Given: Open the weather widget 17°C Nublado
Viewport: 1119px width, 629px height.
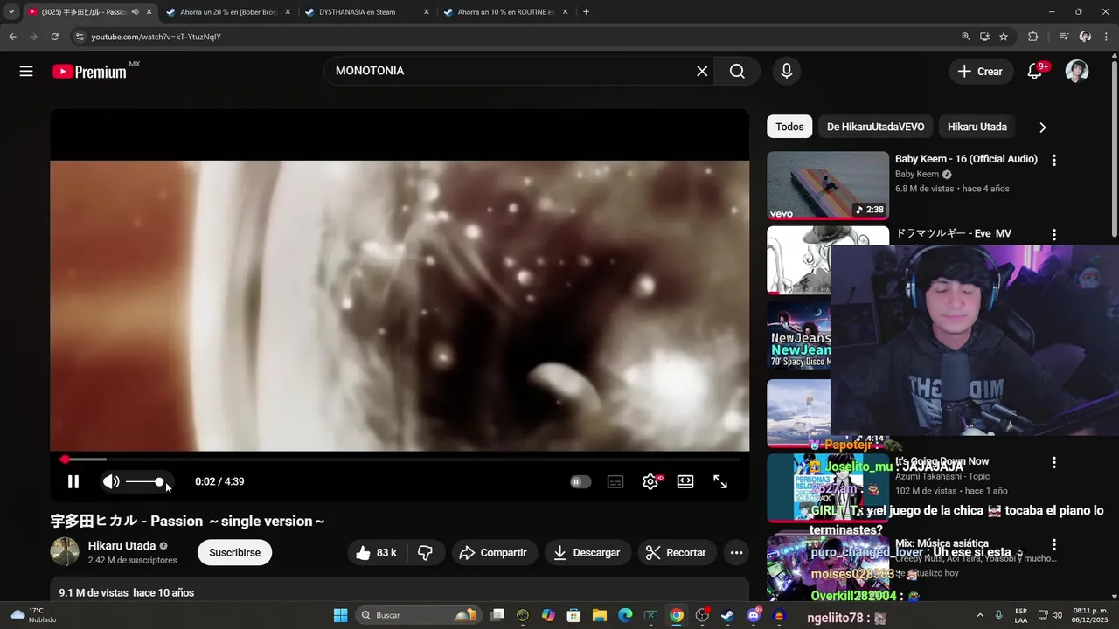Looking at the screenshot, I should pyautogui.click(x=33, y=615).
